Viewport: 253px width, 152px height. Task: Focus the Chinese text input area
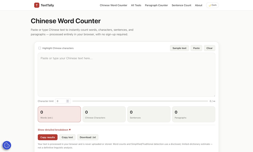(126, 75)
